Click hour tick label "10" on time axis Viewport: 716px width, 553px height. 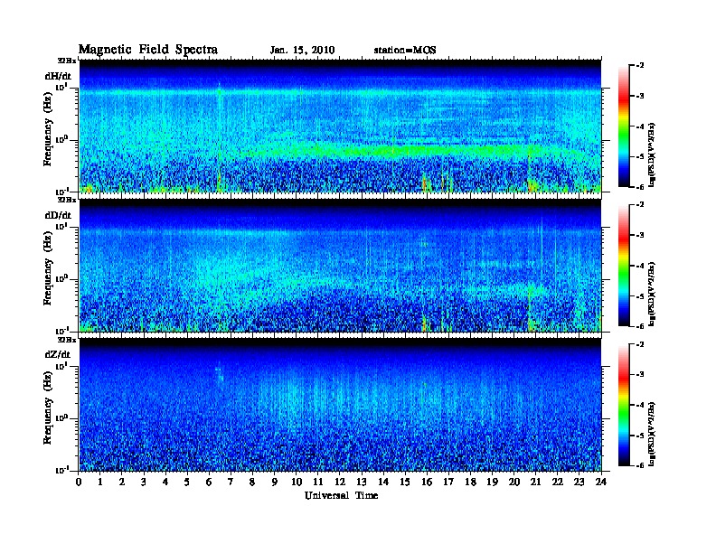(x=297, y=482)
